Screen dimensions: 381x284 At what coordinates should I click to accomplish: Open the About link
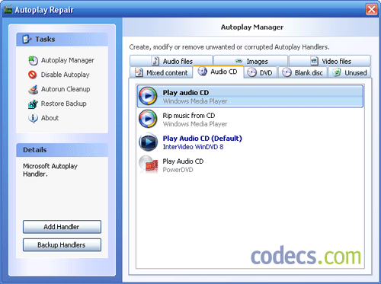click(x=50, y=118)
